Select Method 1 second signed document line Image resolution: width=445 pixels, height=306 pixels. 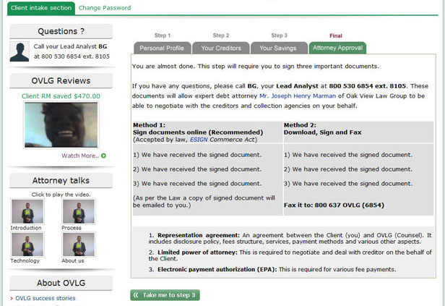click(197, 169)
